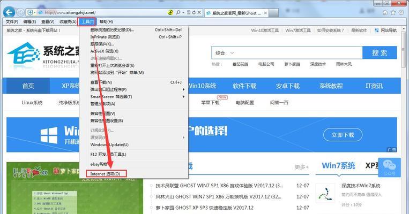The height and width of the screenshot is (214, 409).
Task: Open a new blank tab
Action: point(273,13)
